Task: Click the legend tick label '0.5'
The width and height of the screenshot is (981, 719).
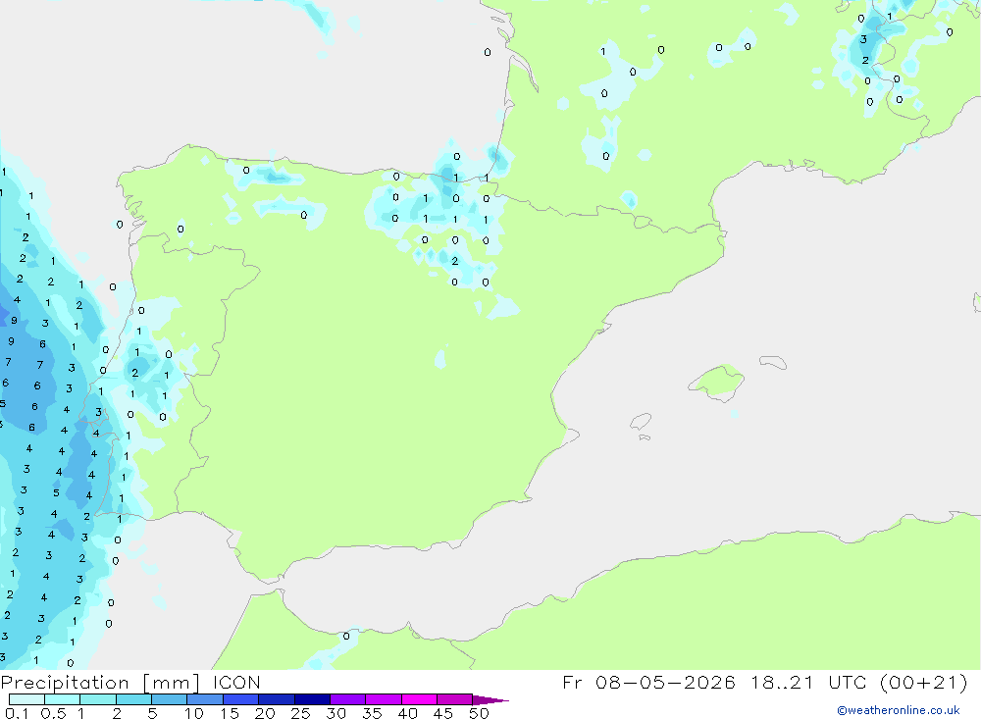Action: (53, 713)
